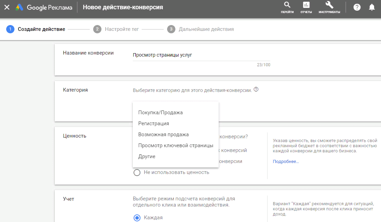381x222 pixels.
Task: Open the notifications bell icon
Action: point(372,7)
